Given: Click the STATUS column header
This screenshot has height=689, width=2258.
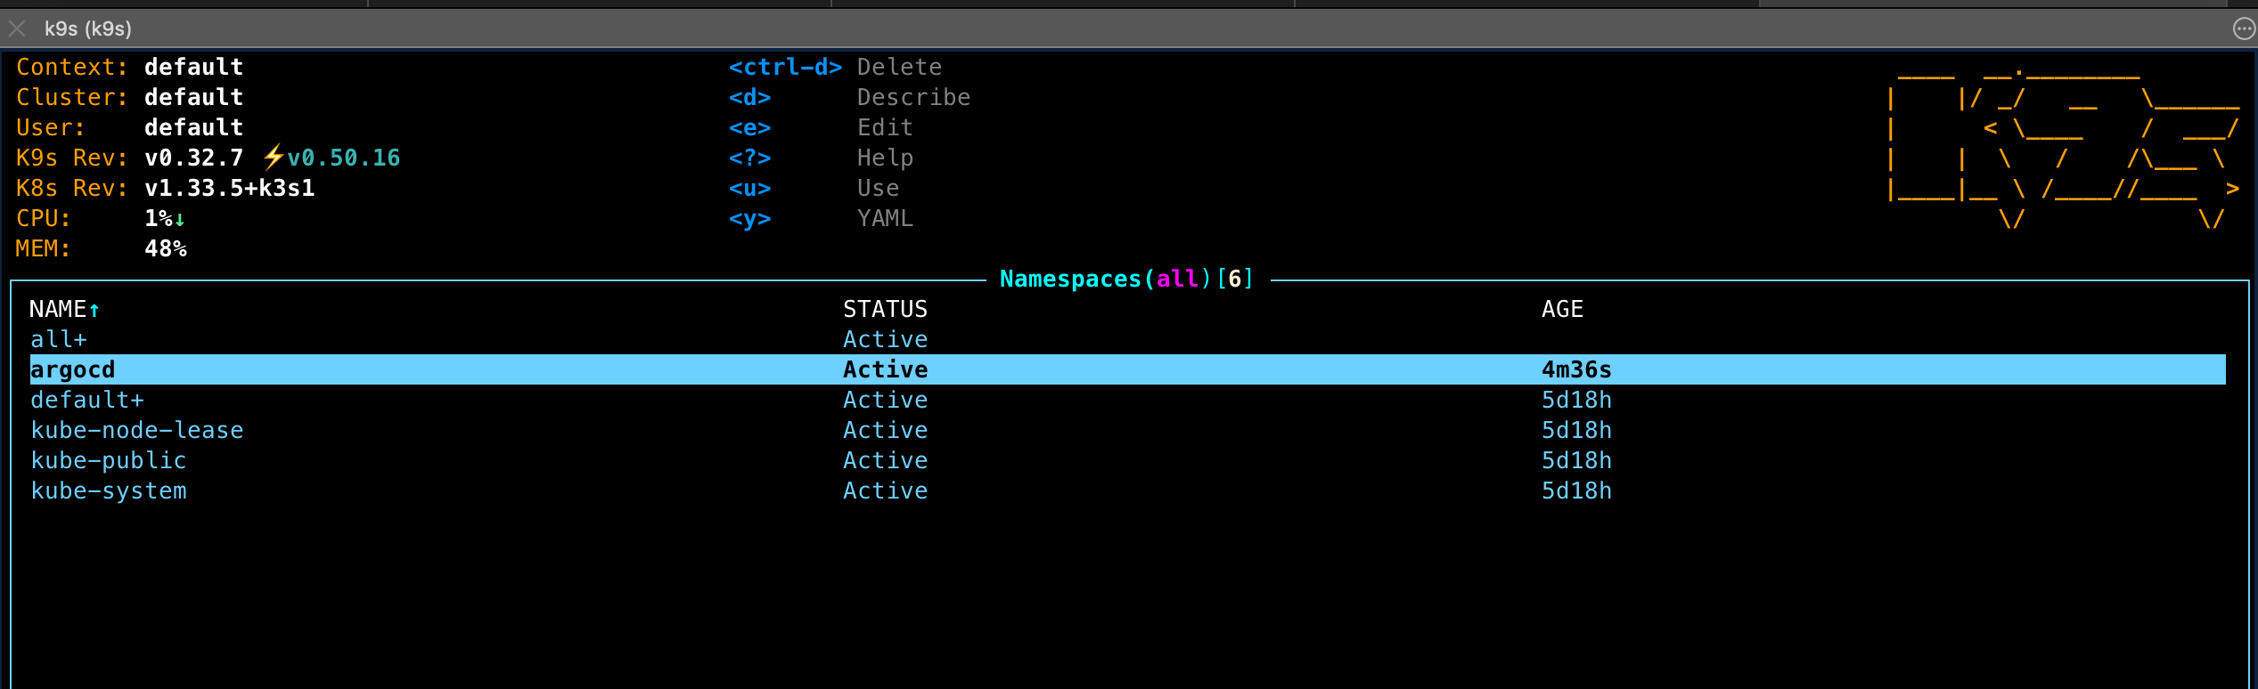Looking at the screenshot, I should click(885, 309).
